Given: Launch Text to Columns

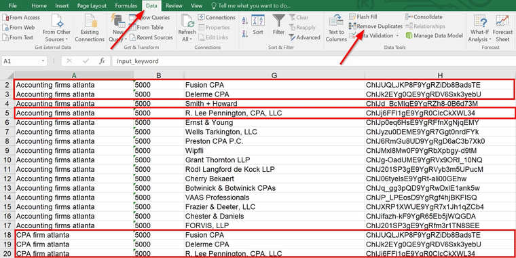Looking at the screenshot, I should [336, 28].
